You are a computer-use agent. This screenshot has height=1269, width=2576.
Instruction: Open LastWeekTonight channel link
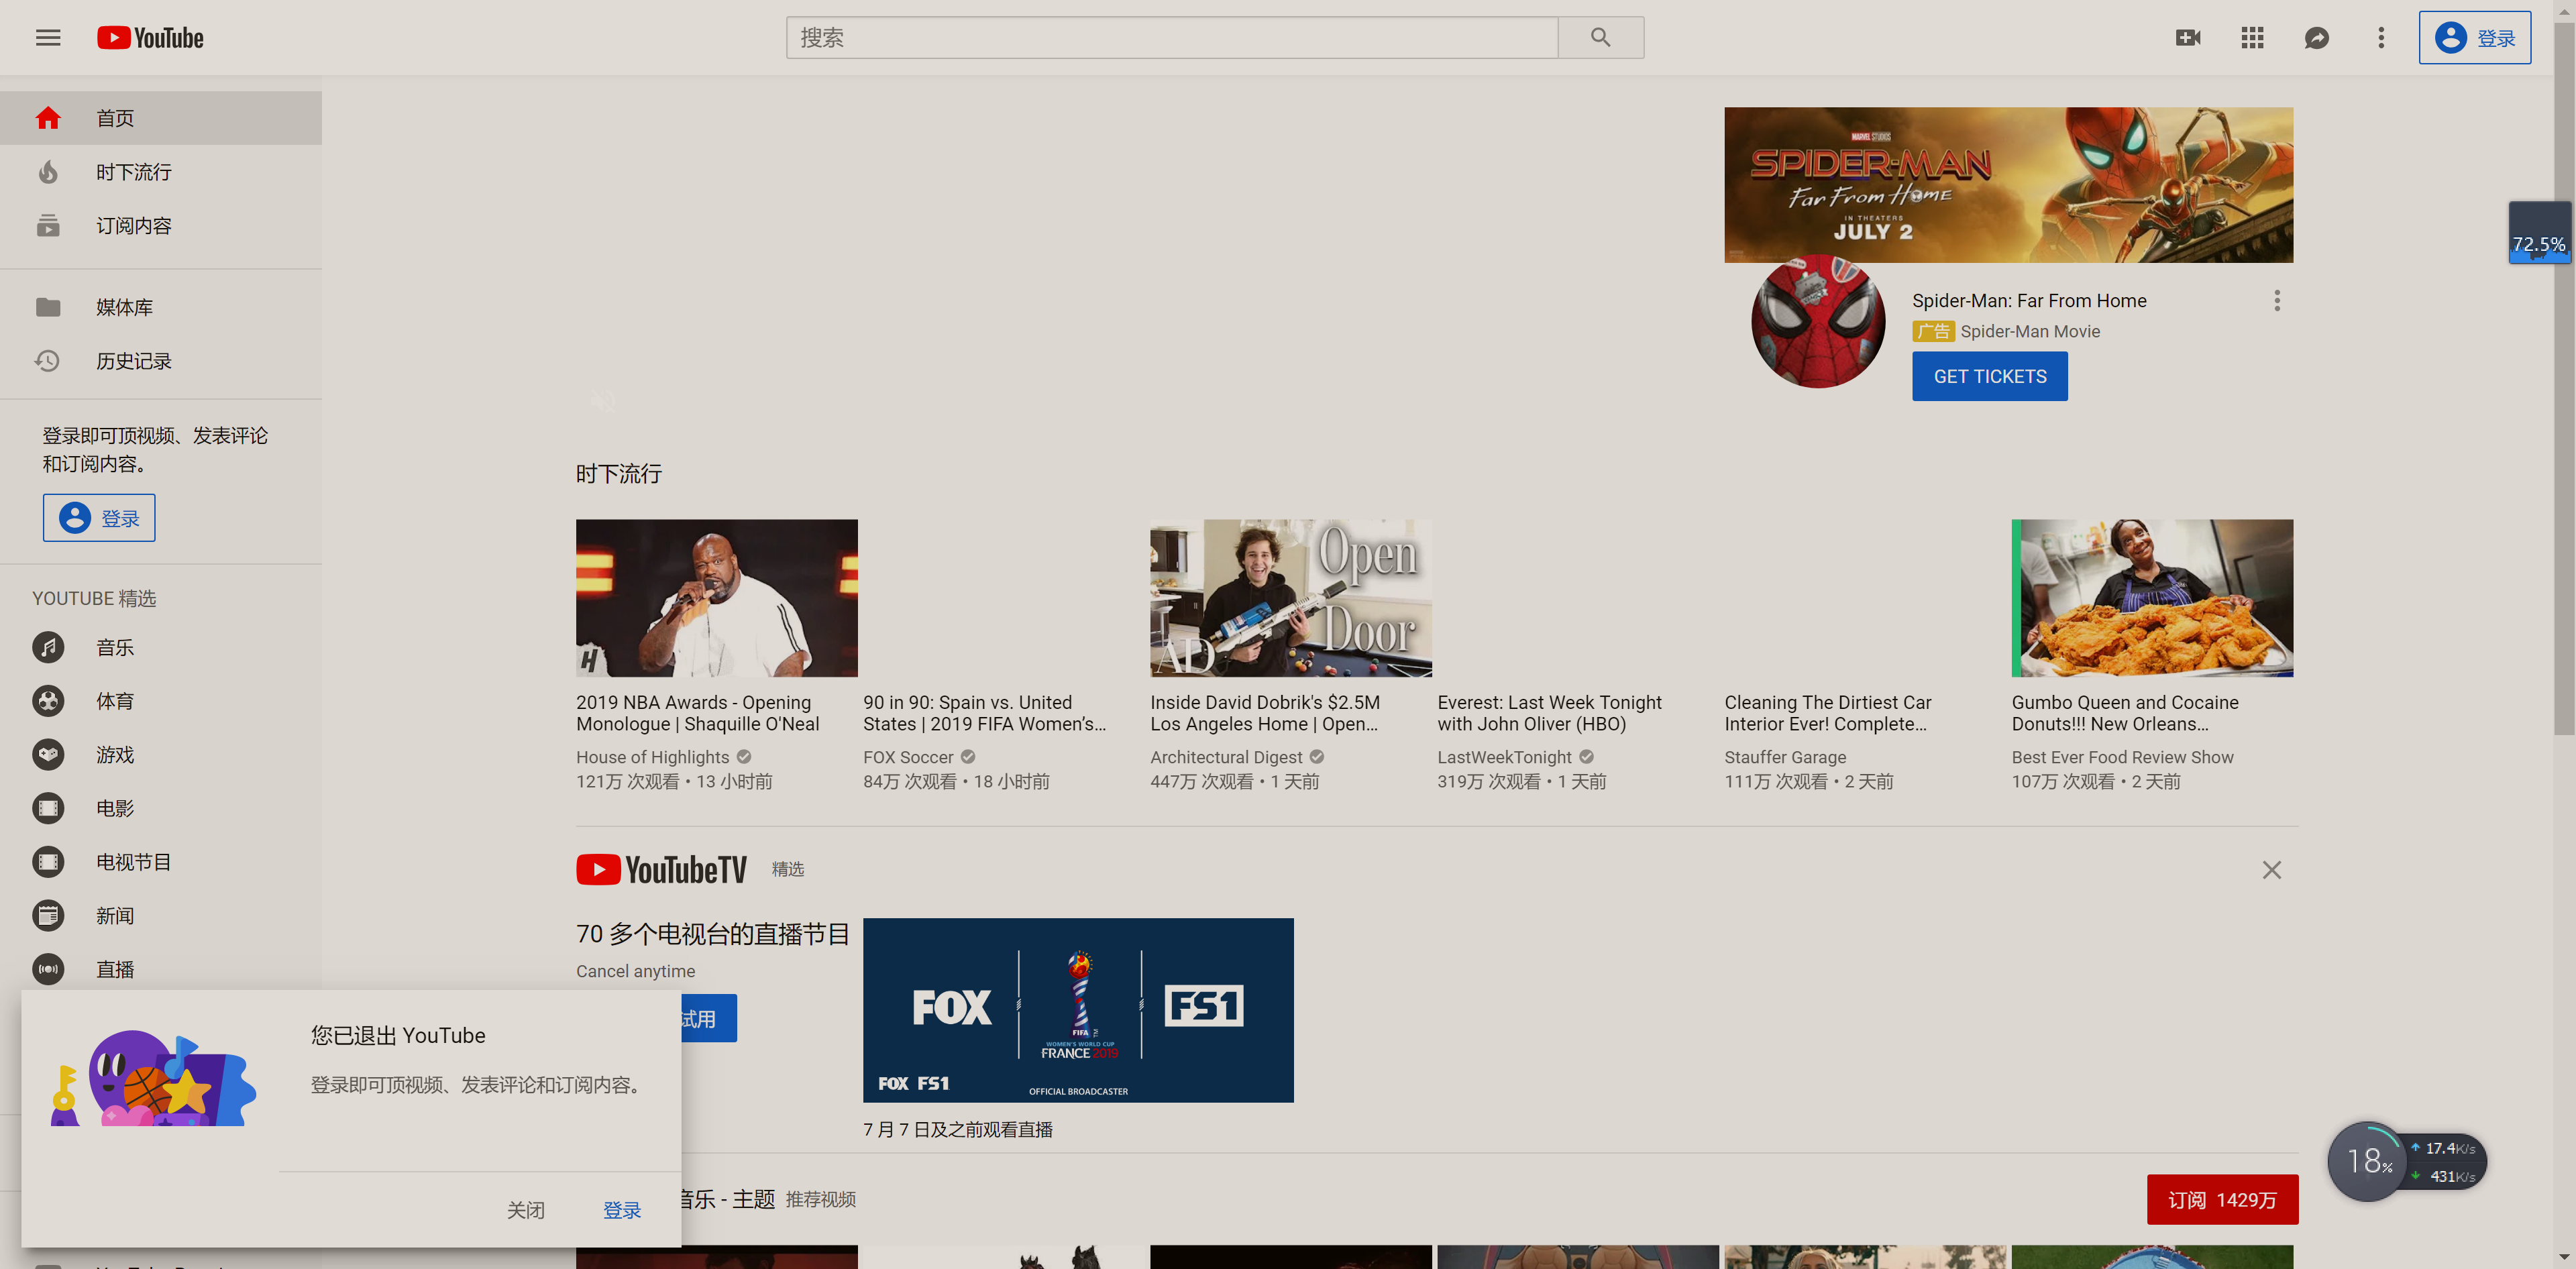(1504, 758)
